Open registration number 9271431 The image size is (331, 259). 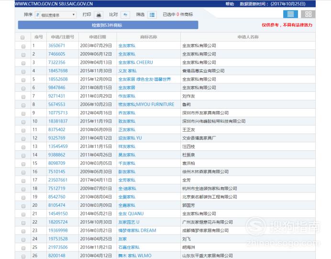56,96
